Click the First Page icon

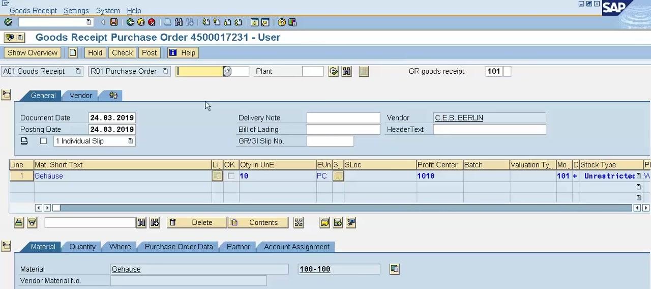[x=206, y=22]
